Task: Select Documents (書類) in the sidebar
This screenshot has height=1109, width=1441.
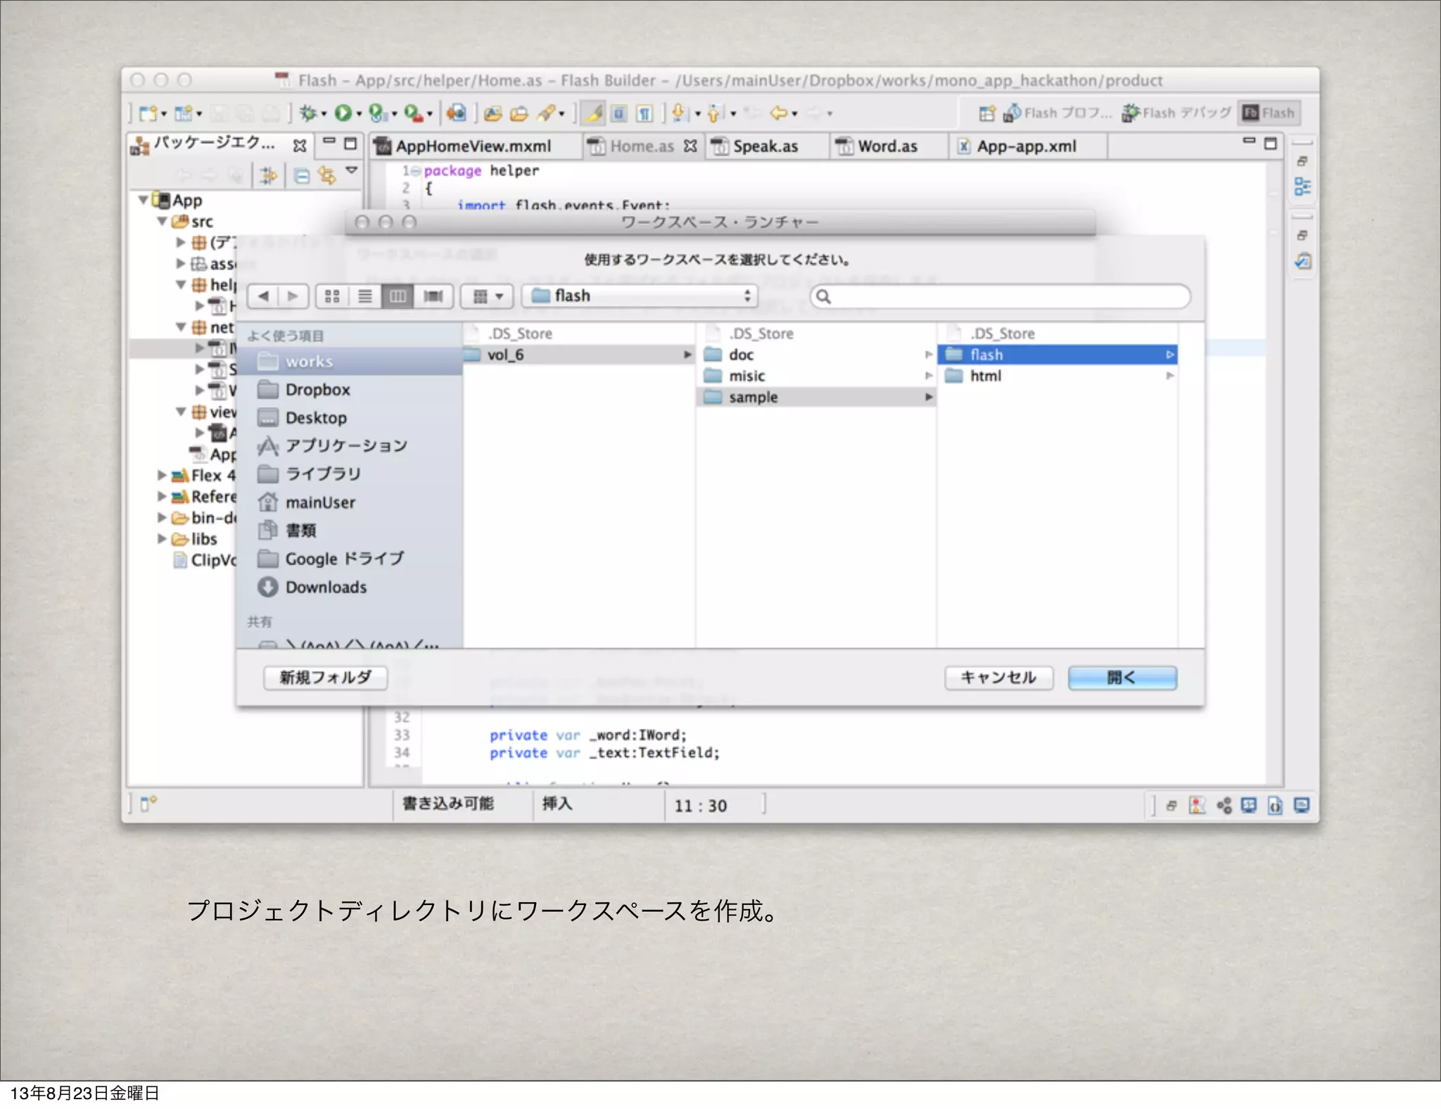Action: [350, 531]
